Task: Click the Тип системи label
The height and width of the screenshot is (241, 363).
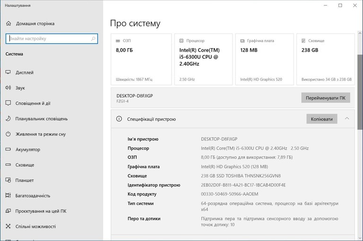Action: (140, 204)
